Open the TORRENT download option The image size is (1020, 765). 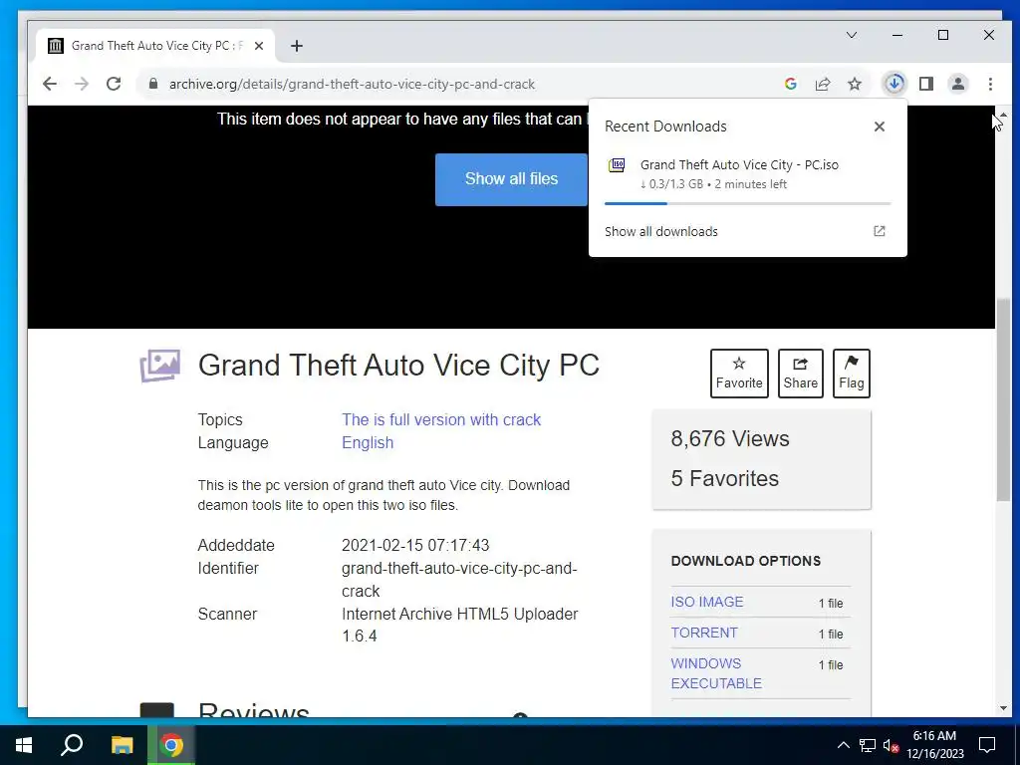[704, 633]
